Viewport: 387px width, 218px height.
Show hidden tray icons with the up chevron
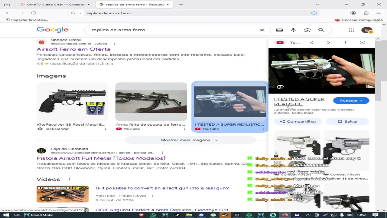308,215
